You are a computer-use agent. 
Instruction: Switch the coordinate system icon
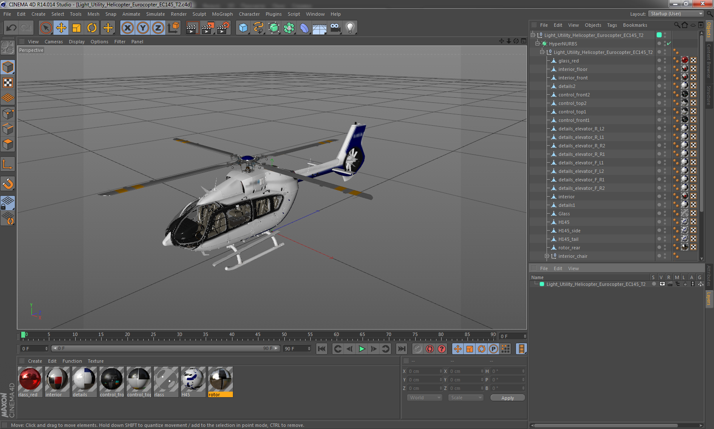(173, 28)
